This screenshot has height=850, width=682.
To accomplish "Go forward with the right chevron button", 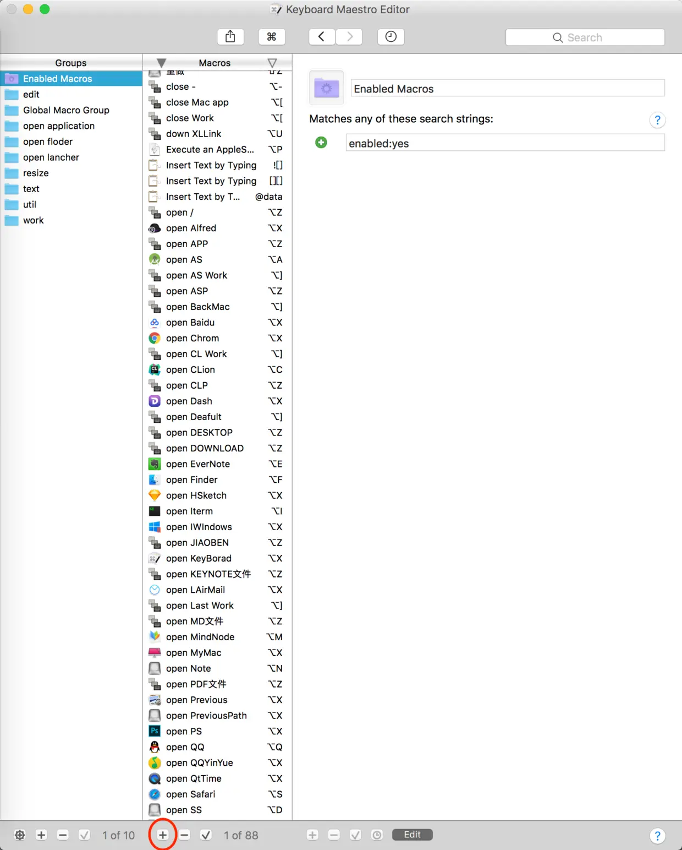I will pyautogui.click(x=349, y=37).
